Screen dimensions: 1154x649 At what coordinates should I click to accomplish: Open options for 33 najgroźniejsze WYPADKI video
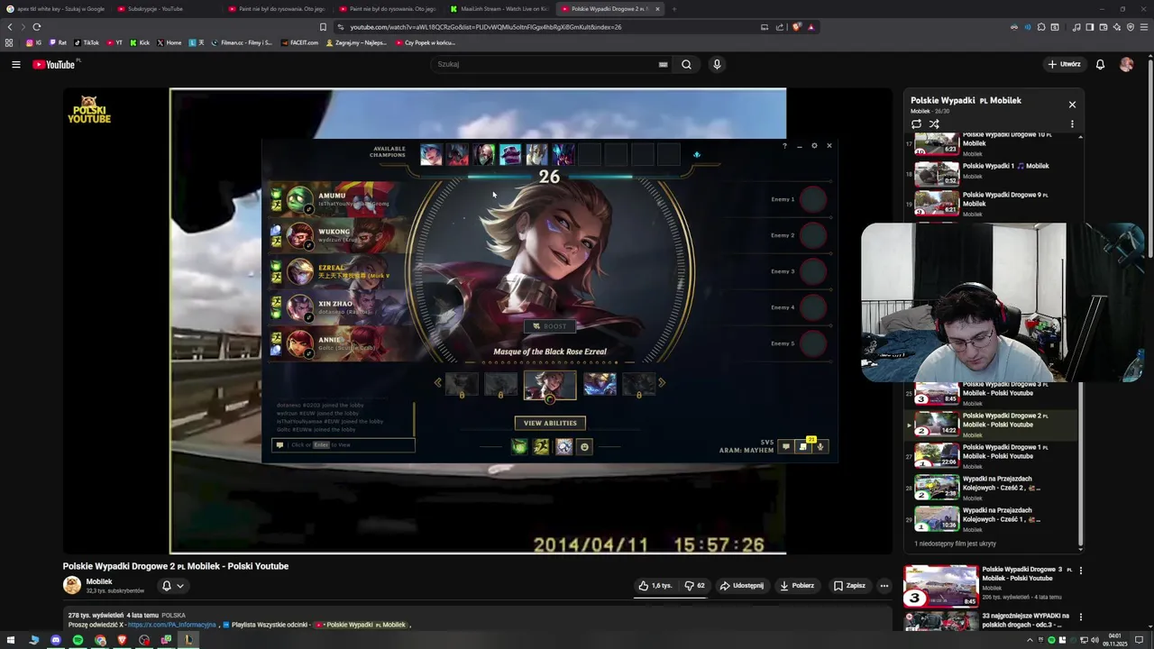tap(1081, 617)
